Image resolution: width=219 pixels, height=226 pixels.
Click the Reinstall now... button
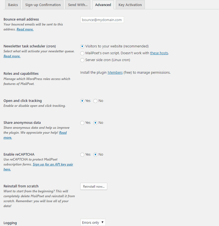click(x=94, y=187)
